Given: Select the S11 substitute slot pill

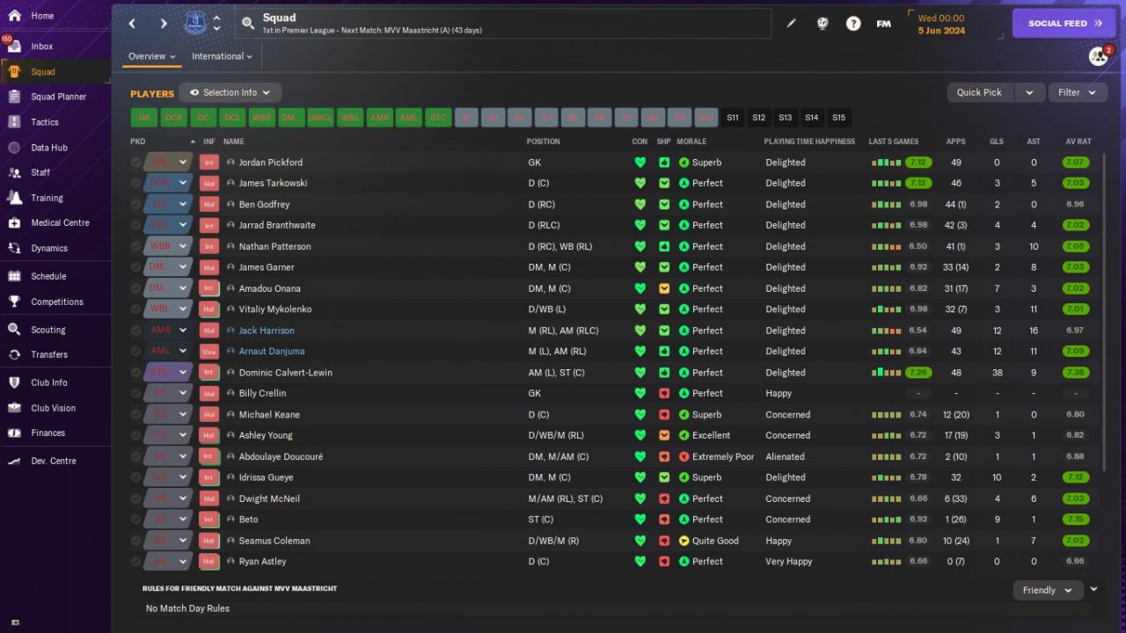Looking at the screenshot, I should tap(733, 118).
